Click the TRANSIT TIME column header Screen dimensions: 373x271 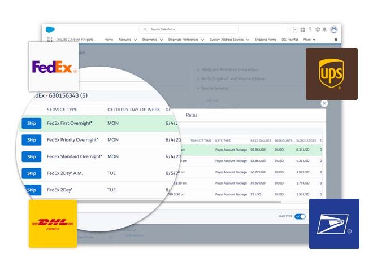point(201,141)
